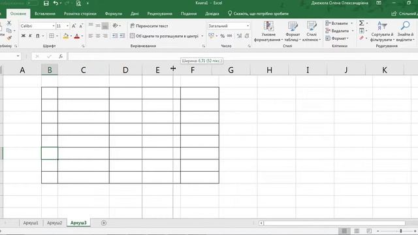Viewport: 418px width, 235px height.
Task: Click Об'єднати та розташувати в центрі button
Action: pos(164,36)
